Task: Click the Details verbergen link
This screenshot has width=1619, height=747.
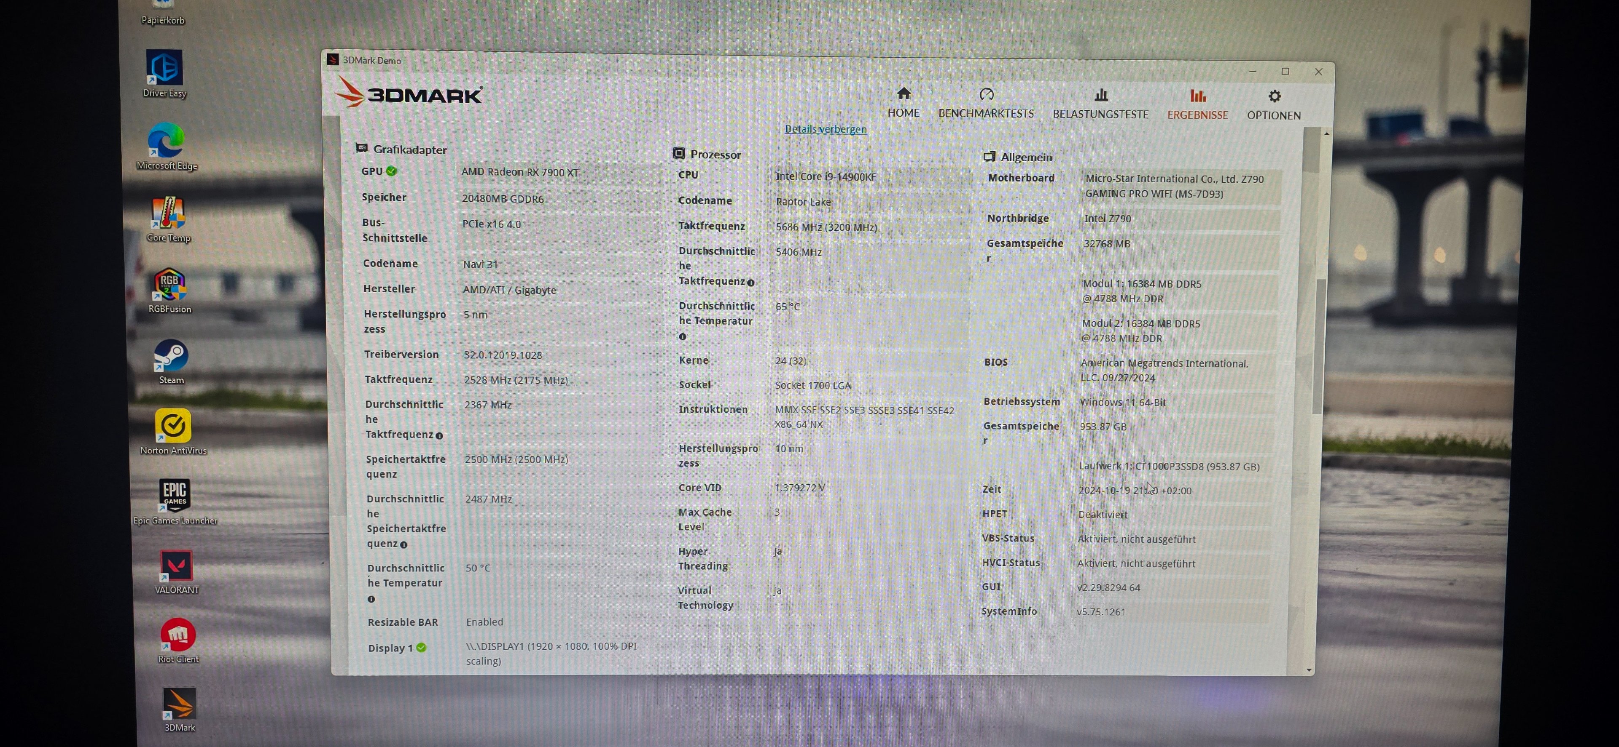Action: [x=825, y=129]
